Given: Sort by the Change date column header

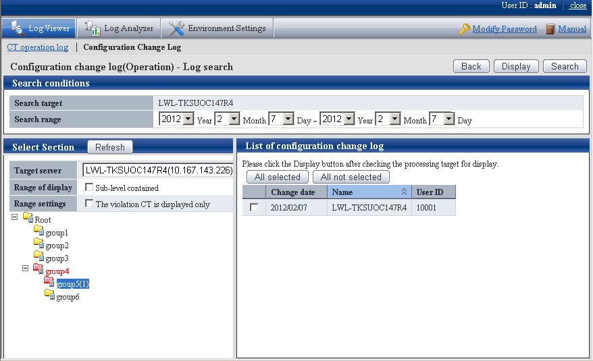Looking at the screenshot, I should 296,192.
